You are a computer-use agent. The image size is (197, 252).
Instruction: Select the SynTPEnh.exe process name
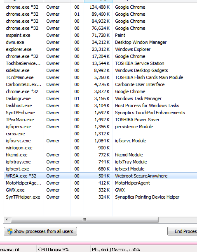tap(20, 113)
